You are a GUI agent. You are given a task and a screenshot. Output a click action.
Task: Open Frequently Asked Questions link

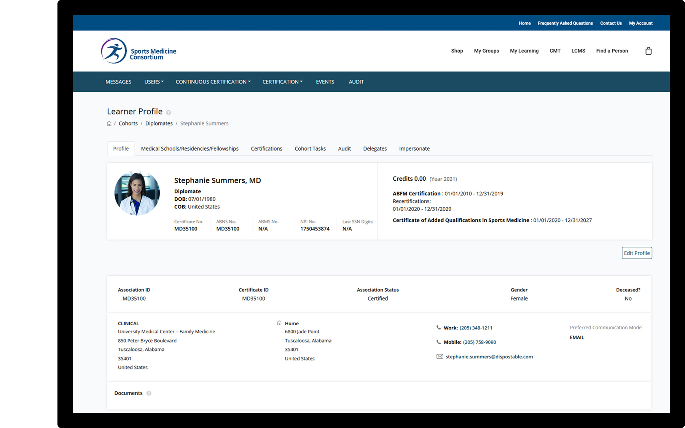(565, 23)
